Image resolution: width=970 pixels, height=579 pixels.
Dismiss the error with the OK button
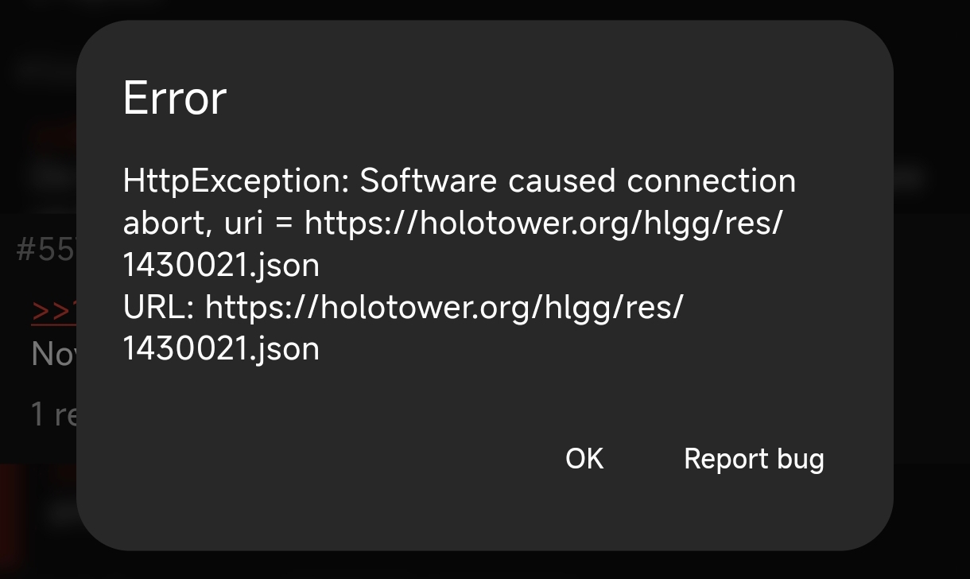pyautogui.click(x=584, y=459)
